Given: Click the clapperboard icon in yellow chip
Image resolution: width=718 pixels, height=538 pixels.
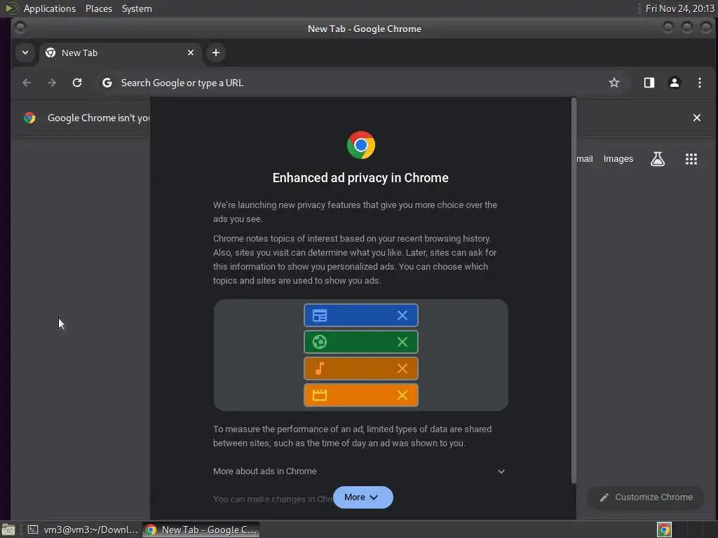Looking at the screenshot, I should pos(320,395).
